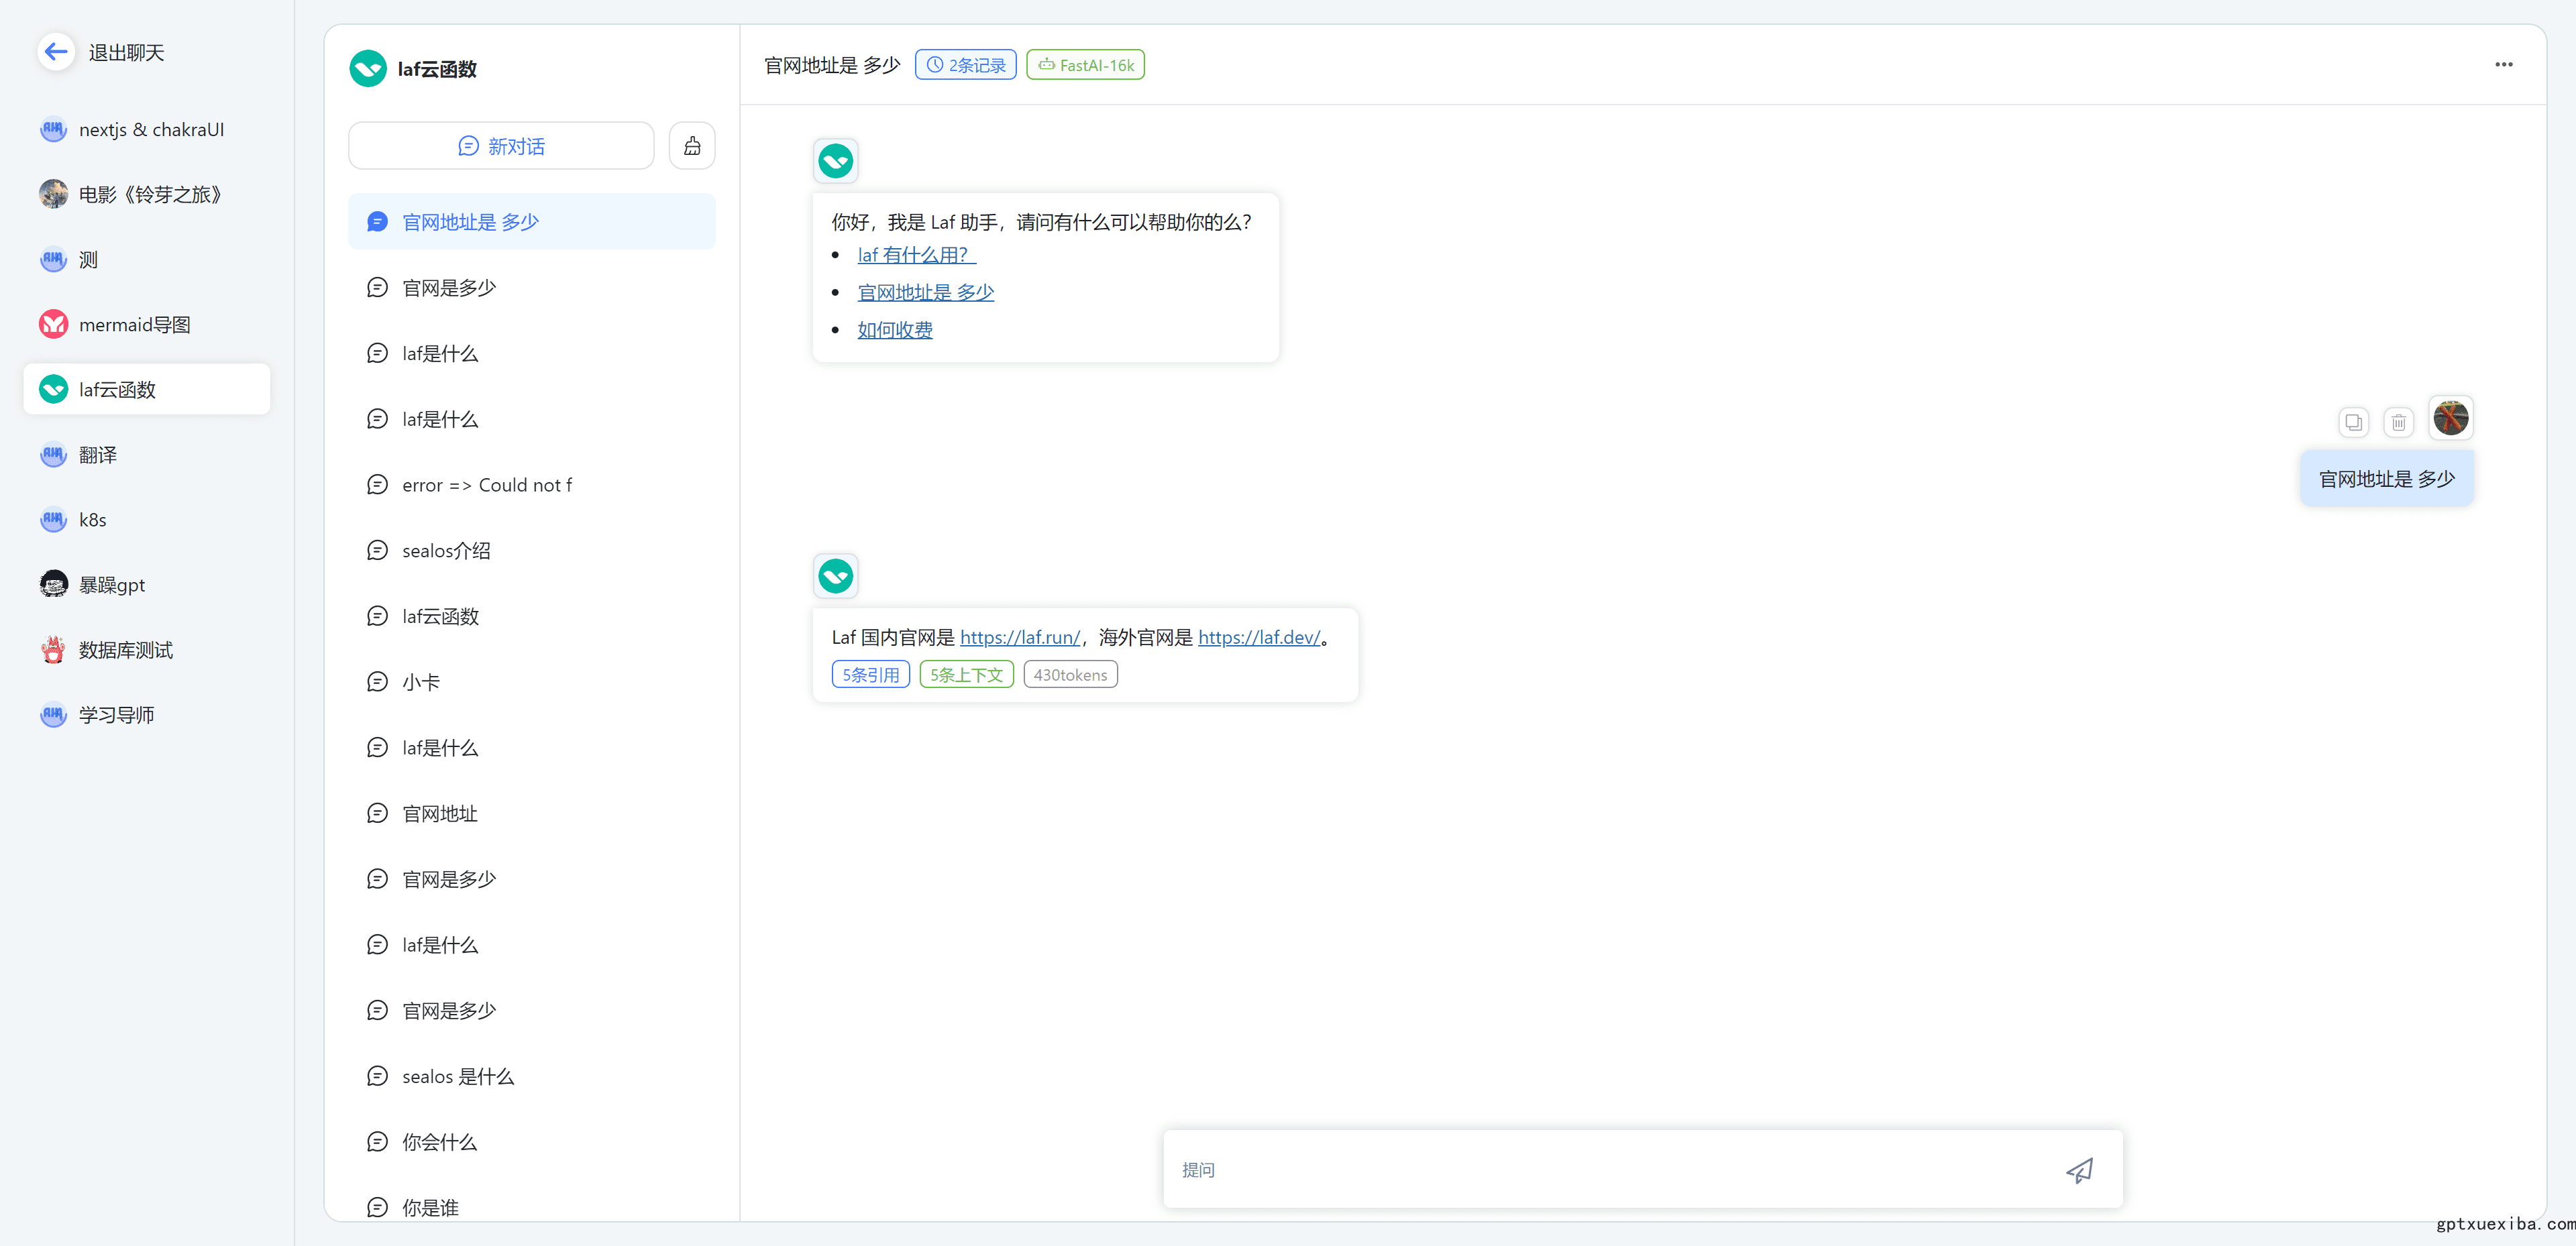This screenshot has width=2576, height=1246.
Task: Open the three-dots more options menu
Action: (2503, 65)
